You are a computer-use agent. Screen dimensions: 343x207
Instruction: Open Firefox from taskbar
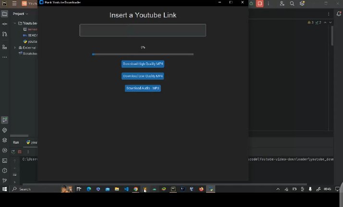click(x=201, y=189)
